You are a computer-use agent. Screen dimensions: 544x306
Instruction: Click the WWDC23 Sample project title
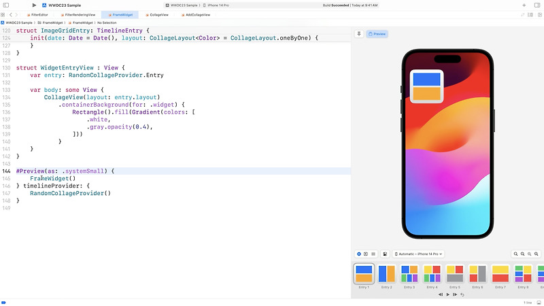[x=65, y=5]
